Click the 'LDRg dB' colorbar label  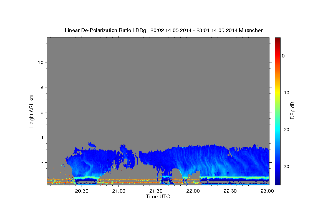click(292, 112)
